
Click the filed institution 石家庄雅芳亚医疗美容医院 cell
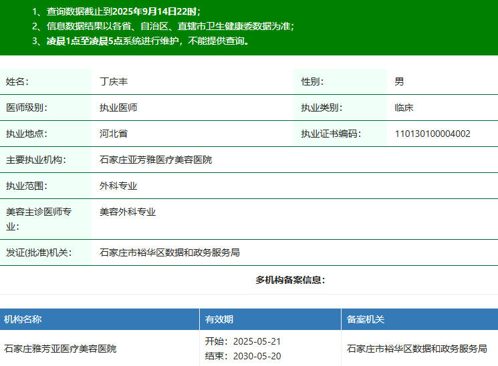pos(60,349)
